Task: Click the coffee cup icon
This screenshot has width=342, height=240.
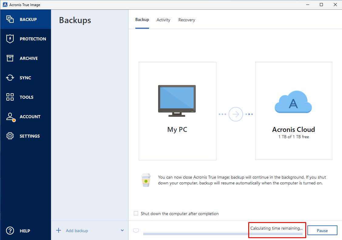Action: tap(146, 180)
